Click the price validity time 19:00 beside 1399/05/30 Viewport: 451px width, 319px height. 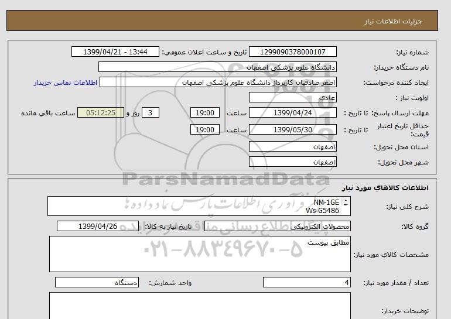pyautogui.click(x=205, y=129)
